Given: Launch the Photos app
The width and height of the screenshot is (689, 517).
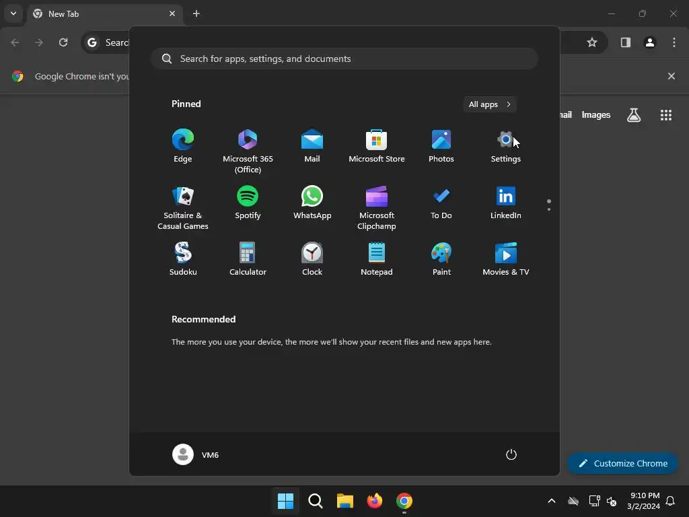Looking at the screenshot, I should coord(441,146).
